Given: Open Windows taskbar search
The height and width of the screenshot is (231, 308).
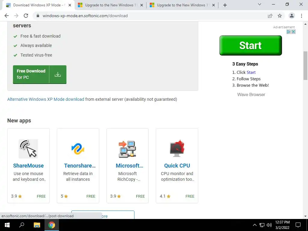Looking at the screenshot, I should [22, 225].
